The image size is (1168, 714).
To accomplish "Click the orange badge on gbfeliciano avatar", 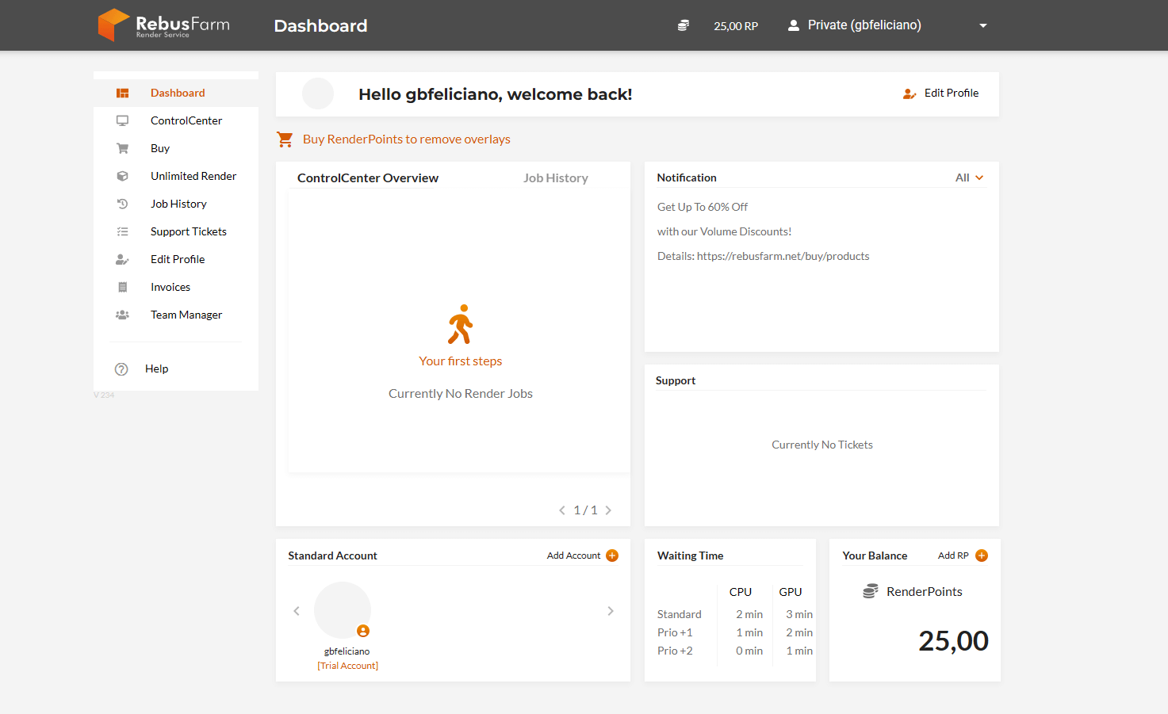I will tap(363, 631).
